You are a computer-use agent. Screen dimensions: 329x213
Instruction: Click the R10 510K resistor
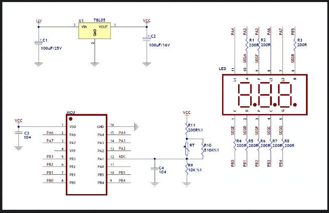(202, 151)
